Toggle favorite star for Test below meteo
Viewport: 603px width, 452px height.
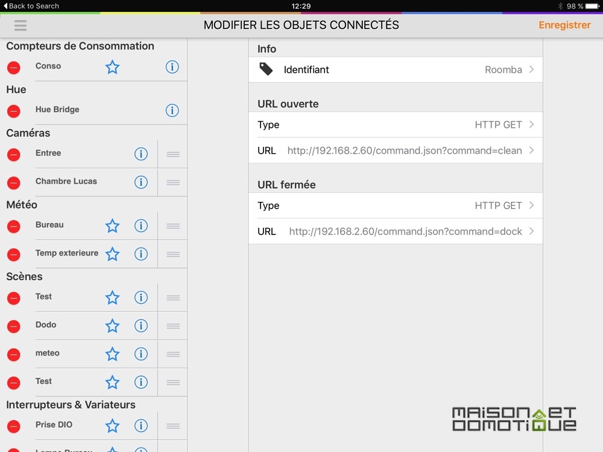pyautogui.click(x=112, y=382)
